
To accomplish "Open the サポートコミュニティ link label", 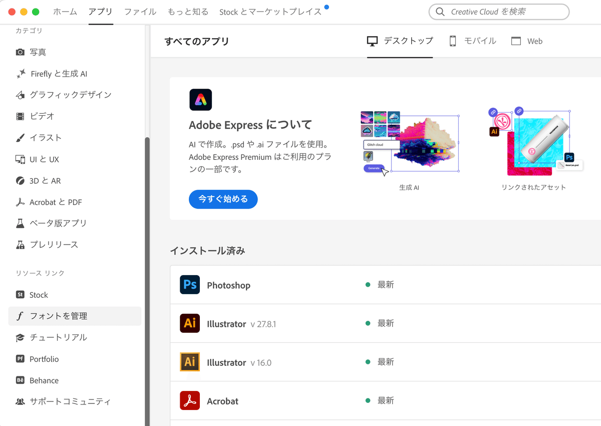I will 70,402.
